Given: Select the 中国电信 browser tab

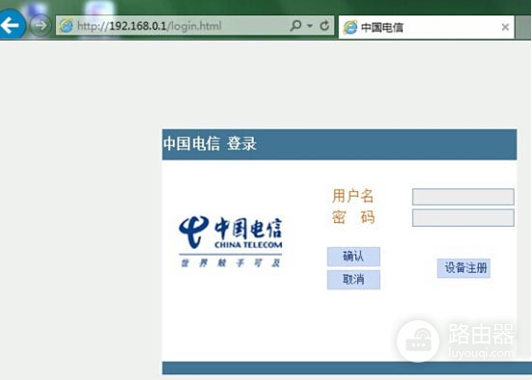Looking at the screenshot, I should [427, 27].
